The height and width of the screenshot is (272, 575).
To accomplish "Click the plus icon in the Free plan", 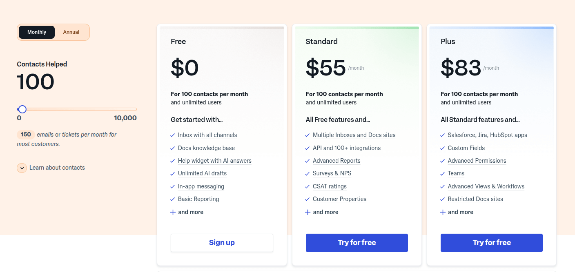I will pyautogui.click(x=173, y=212).
